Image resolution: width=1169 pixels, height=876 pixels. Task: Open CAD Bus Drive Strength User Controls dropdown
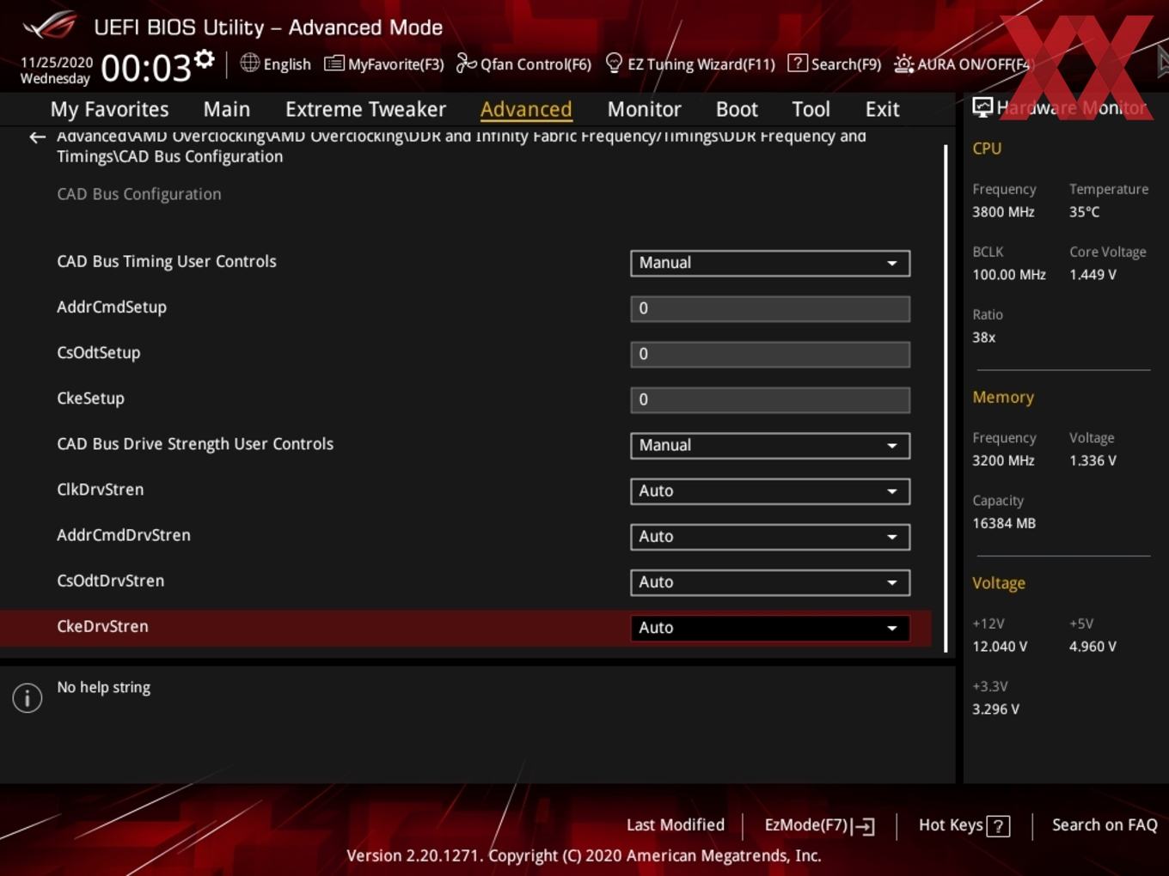coord(770,446)
